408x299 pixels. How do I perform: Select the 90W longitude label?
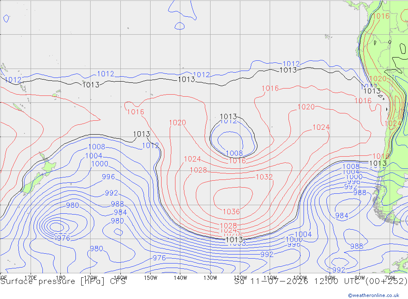tap(330, 277)
